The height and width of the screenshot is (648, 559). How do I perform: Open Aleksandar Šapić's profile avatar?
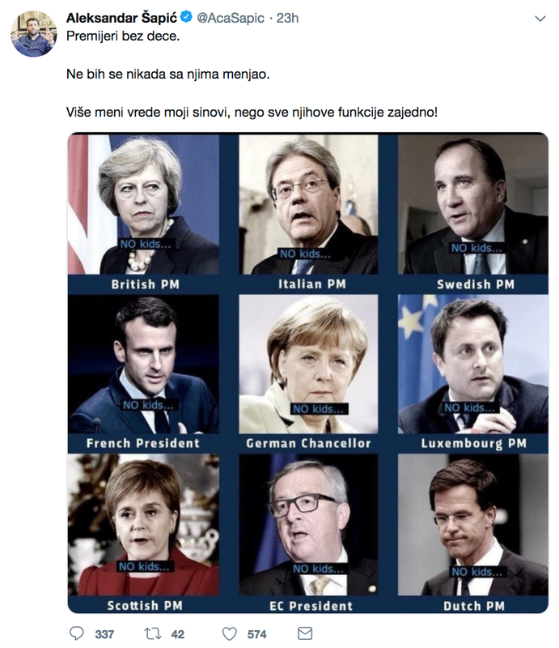33,33
